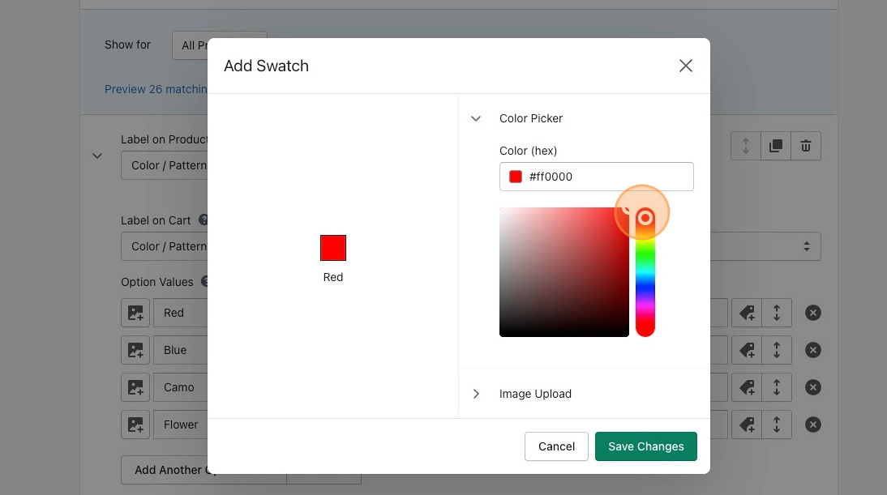
Task: Add image to Blue option value
Action: click(x=135, y=350)
